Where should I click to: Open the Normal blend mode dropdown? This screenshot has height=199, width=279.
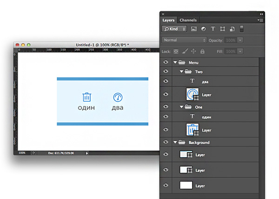184,40
